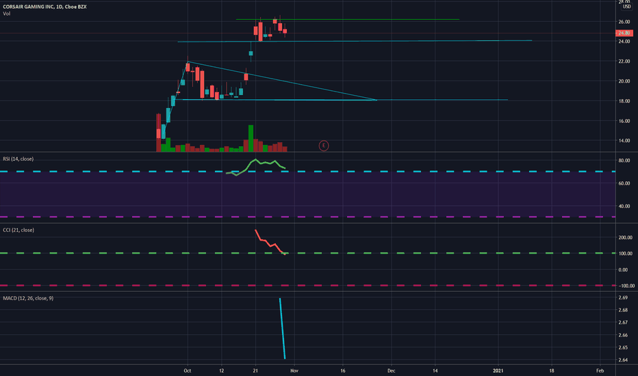Click the dashed cyan RSI overbought line
Viewport: 638px width, 376px height.
(x=307, y=172)
